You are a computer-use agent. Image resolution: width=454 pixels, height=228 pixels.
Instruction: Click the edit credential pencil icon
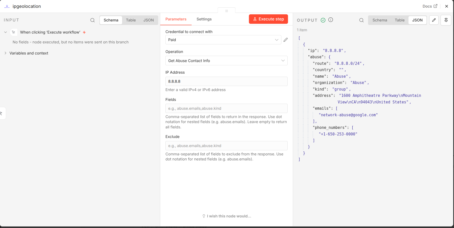click(286, 40)
